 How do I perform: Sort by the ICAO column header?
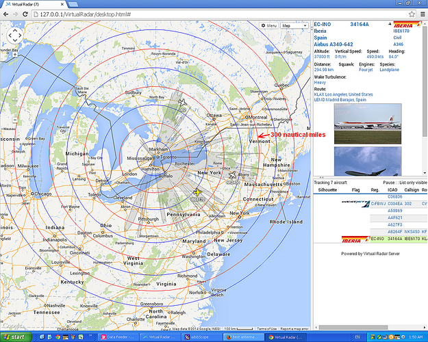392,190
